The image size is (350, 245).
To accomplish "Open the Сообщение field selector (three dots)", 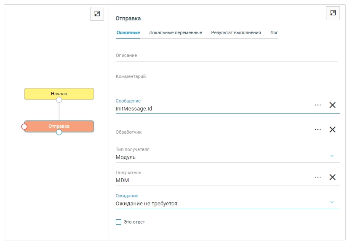I will tap(318, 105).
